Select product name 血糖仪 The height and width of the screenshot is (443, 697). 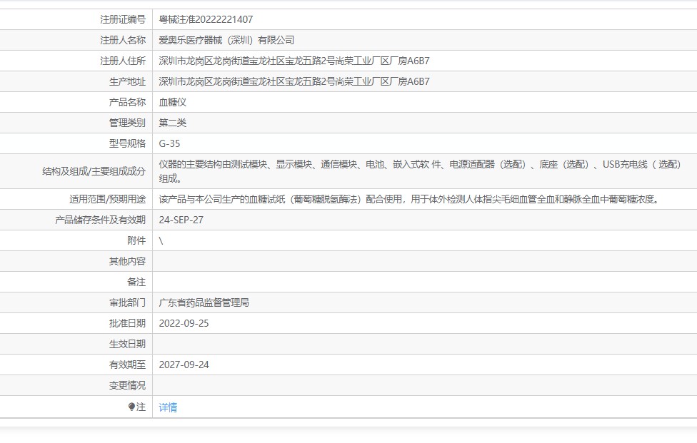(x=173, y=102)
